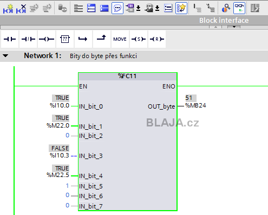Click the Delete network icon
Screen dimensions: 268x215
click(x=21, y=8)
